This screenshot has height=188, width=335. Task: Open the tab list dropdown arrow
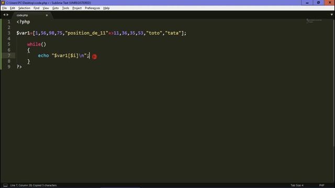pyautogui.click(x=331, y=15)
